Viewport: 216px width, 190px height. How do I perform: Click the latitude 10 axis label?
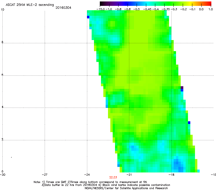(x=2, y=10)
